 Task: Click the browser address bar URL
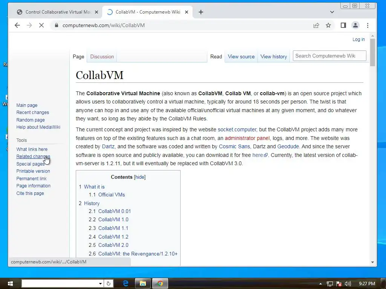pyautogui.click(x=103, y=25)
